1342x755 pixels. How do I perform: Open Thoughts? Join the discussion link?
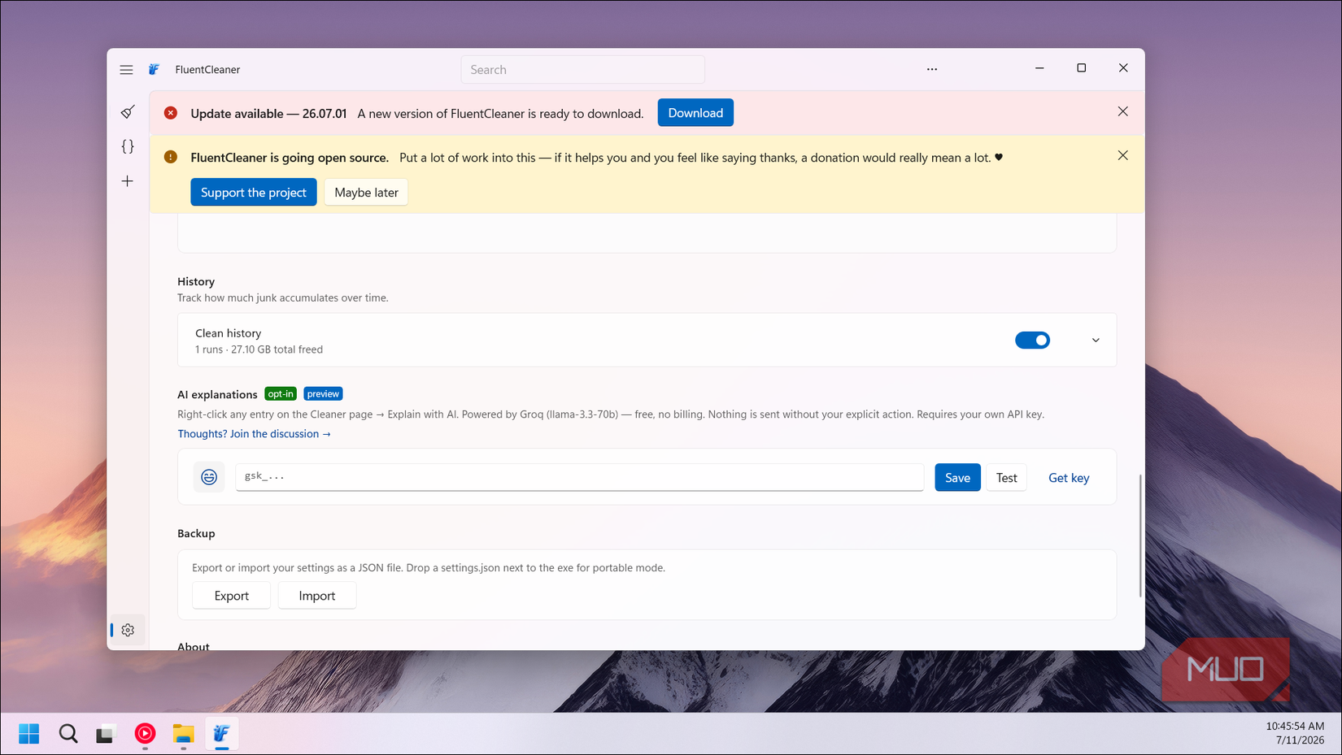coord(255,434)
